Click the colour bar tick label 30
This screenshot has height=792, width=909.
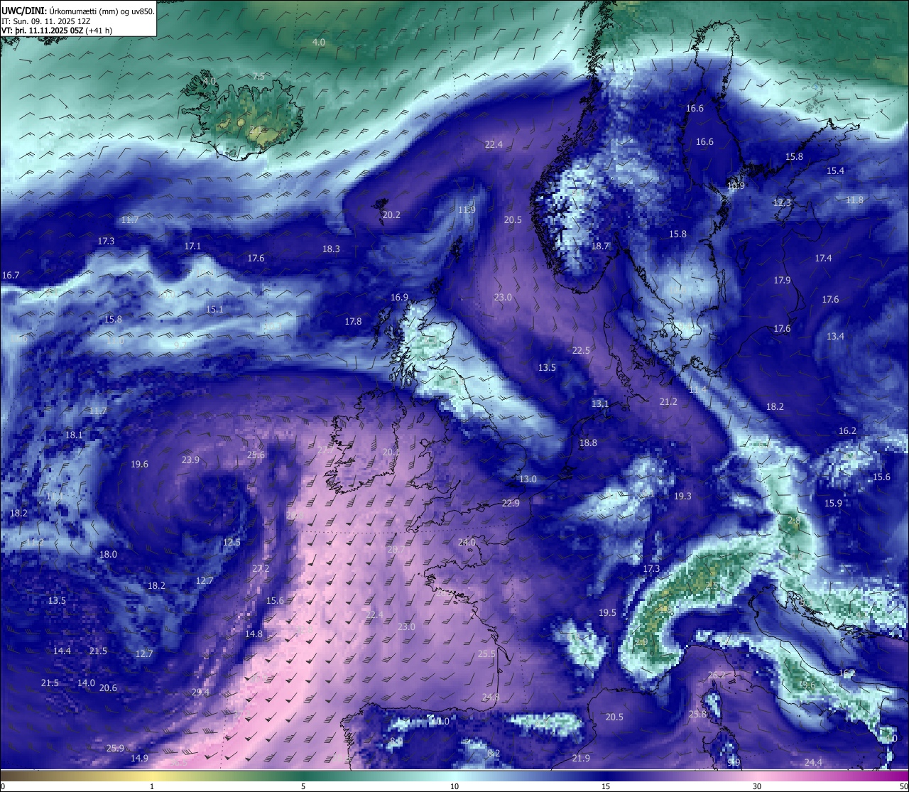(x=757, y=786)
